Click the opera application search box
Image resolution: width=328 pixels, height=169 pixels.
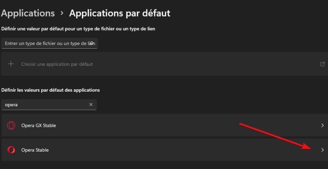(x=49, y=104)
